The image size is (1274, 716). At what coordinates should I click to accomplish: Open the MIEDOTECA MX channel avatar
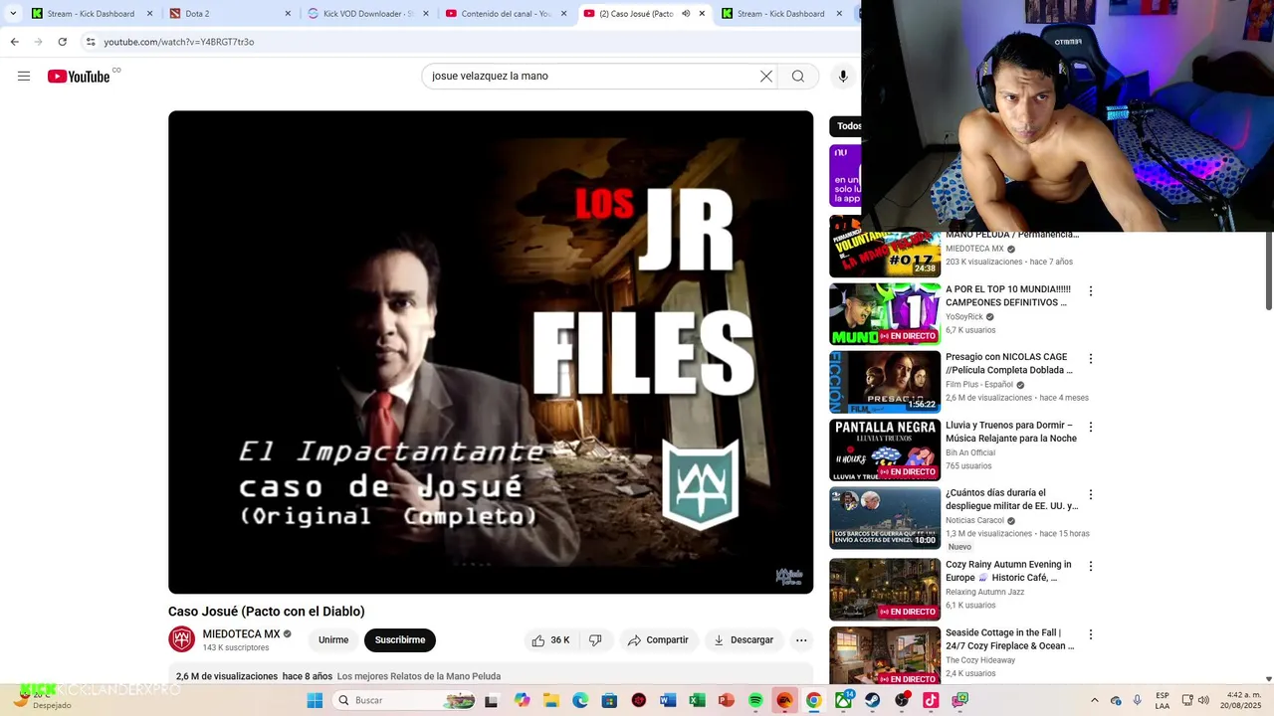(x=182, y=639)
